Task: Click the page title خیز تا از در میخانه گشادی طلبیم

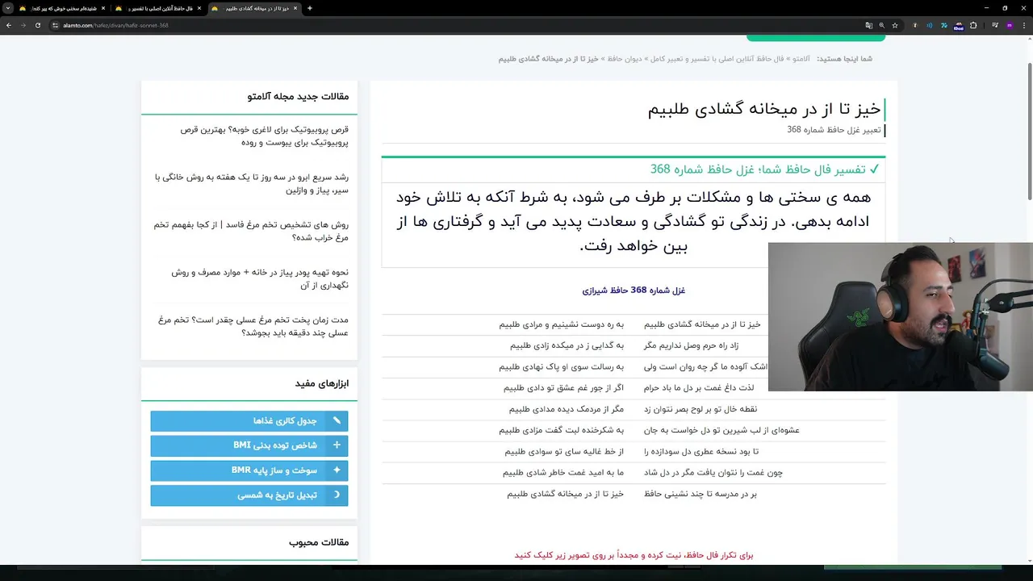Action: (x=764, y=109)
